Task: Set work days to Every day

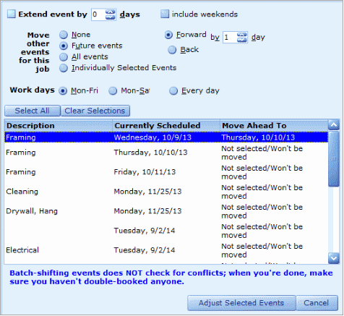Action: coord(173,91)
